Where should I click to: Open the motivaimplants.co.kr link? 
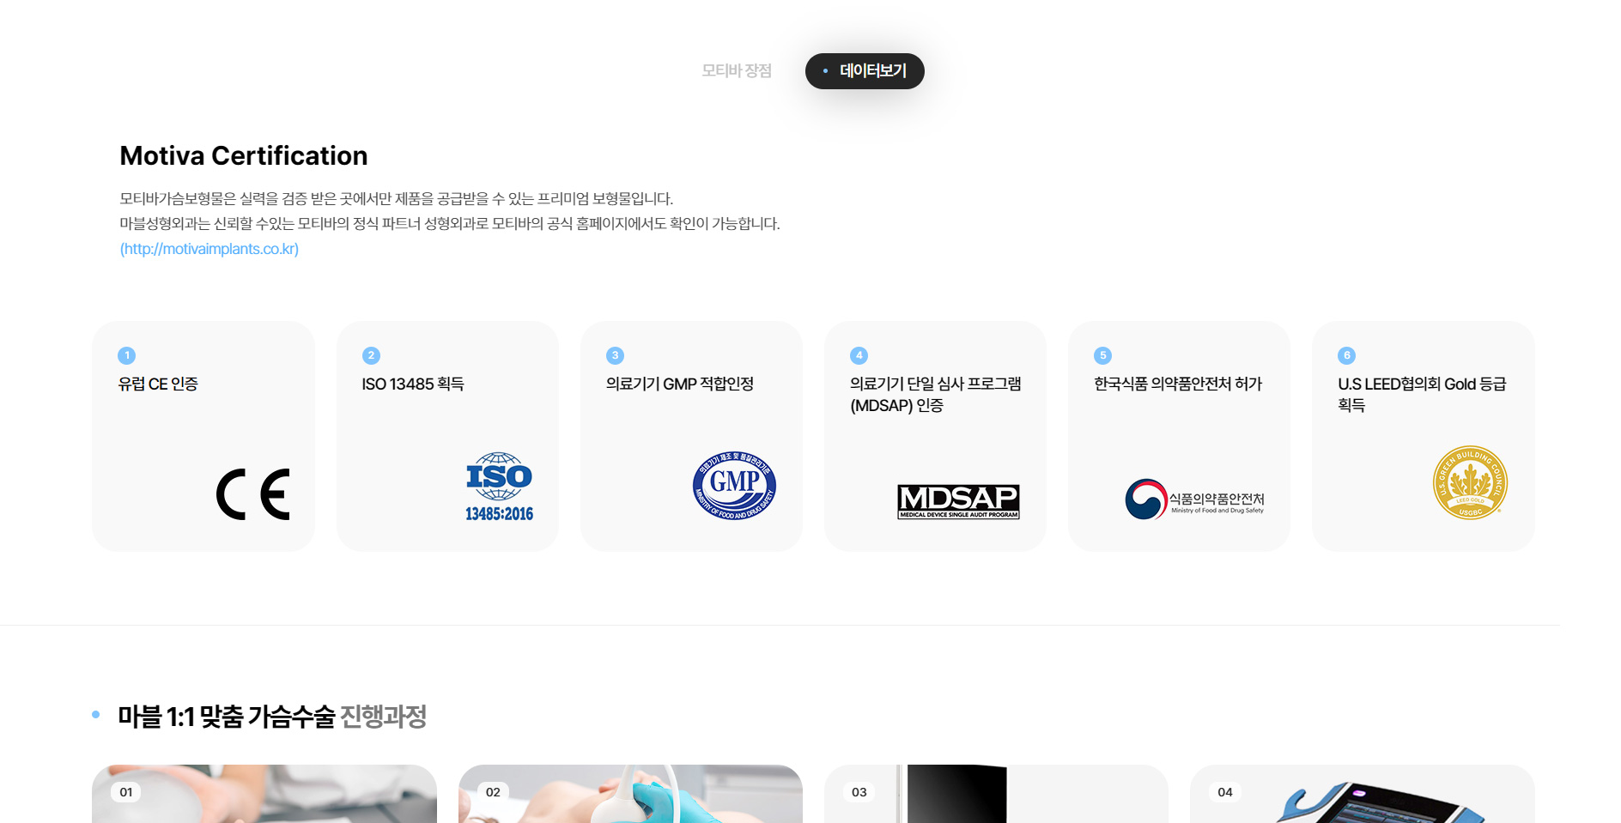click(x=209, y=249)
